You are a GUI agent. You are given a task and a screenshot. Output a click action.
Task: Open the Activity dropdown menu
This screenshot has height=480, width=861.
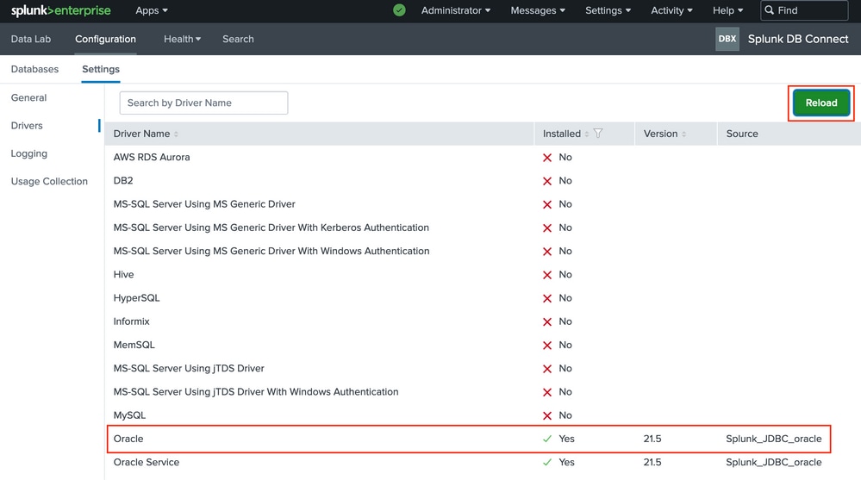[x=671, y=10]
